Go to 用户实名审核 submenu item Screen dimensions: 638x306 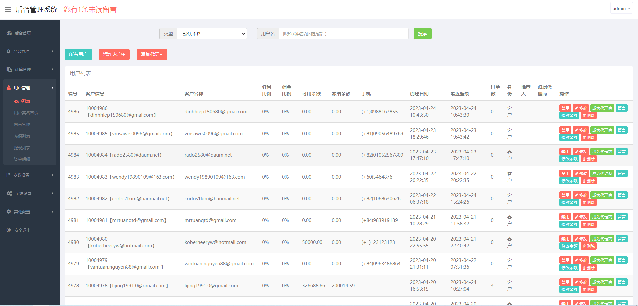pos(26,113)
